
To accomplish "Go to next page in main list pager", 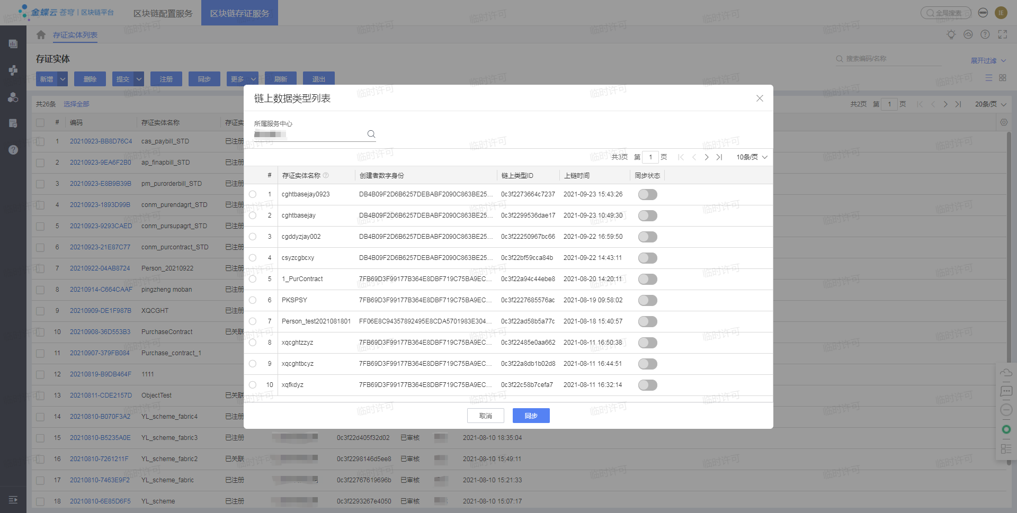I will 945,104.
